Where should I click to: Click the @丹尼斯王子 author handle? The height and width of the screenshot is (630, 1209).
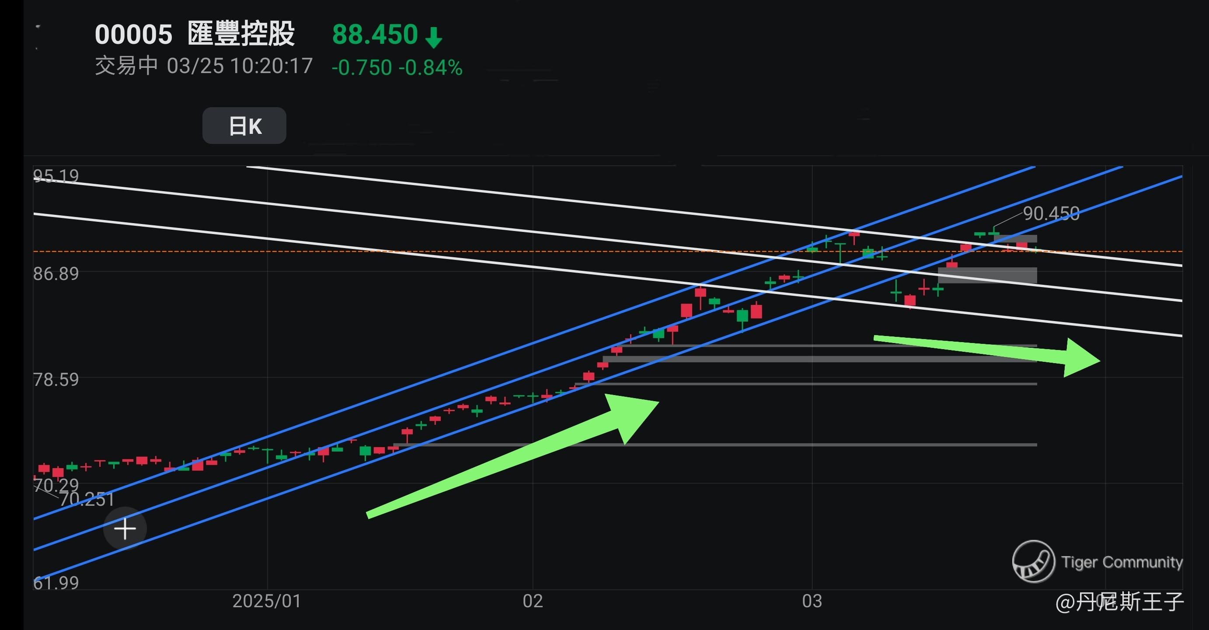[1120, 602]
